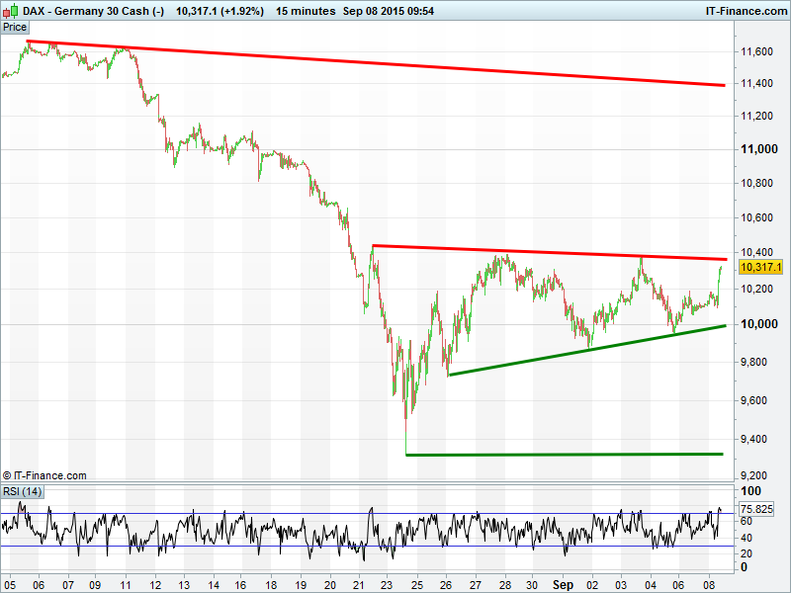Click the lower blue RSI oversold line
Image resolution: width=791 pixels, height=593 pixels.
coord(367,547)
